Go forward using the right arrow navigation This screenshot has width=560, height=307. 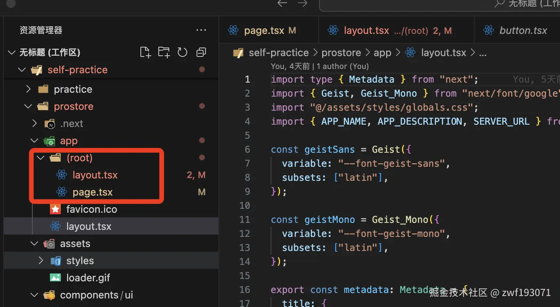302,3
